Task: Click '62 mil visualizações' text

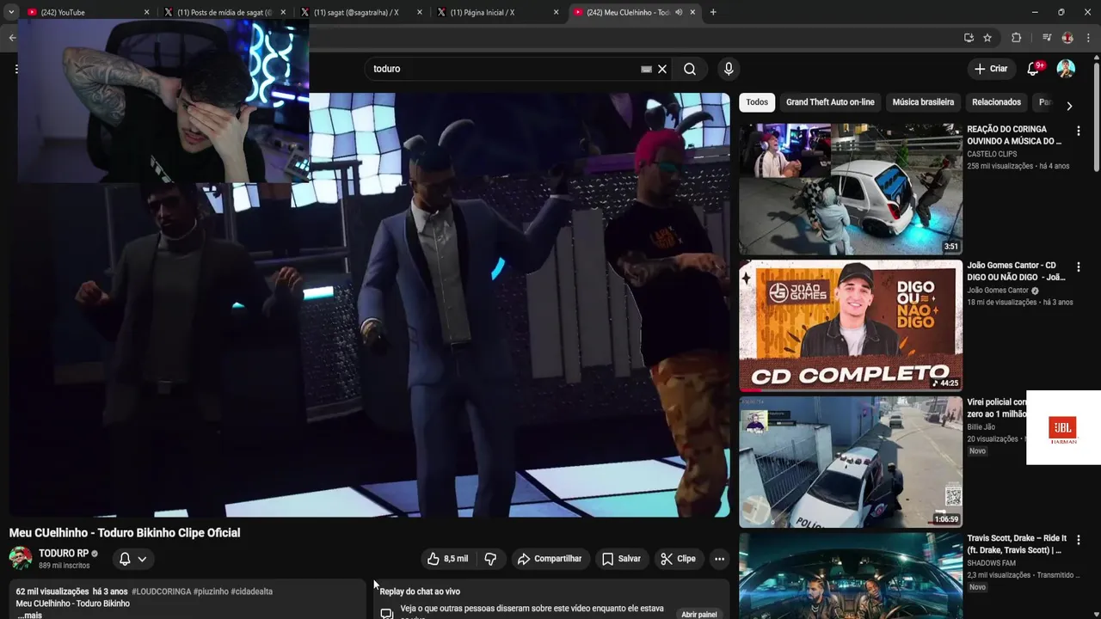Action: (x=52, y=591)
